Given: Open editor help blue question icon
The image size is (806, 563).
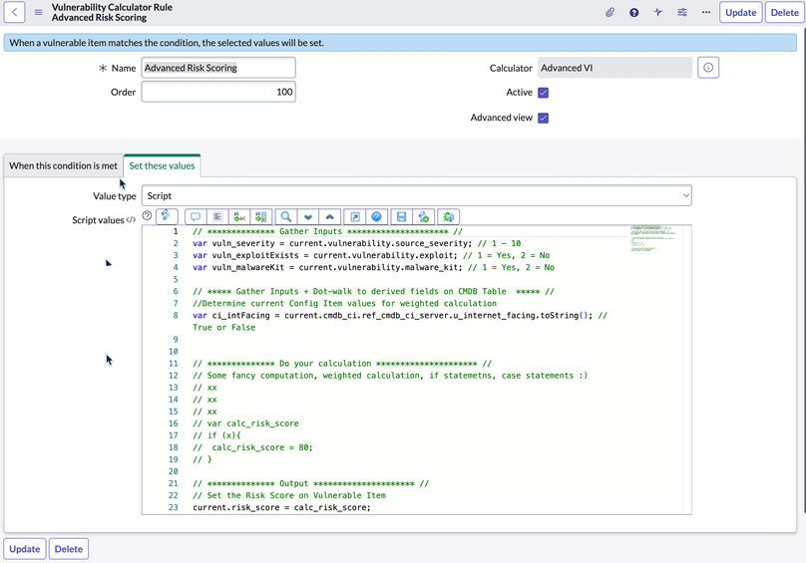Looking at the screenshot, I should (376, 217).
